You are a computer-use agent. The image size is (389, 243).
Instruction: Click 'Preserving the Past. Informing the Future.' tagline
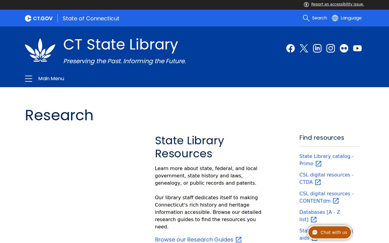click(x=125, y=61)
